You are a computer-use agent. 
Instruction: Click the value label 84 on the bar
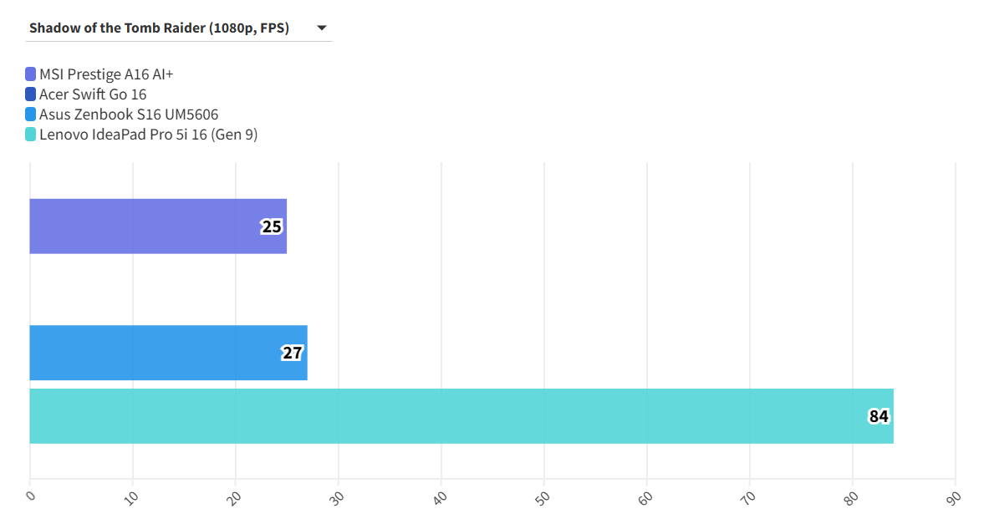tap(879, 416)
